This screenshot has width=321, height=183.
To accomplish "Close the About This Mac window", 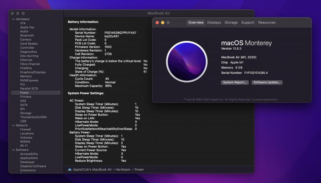I will (x=157, y=23).
